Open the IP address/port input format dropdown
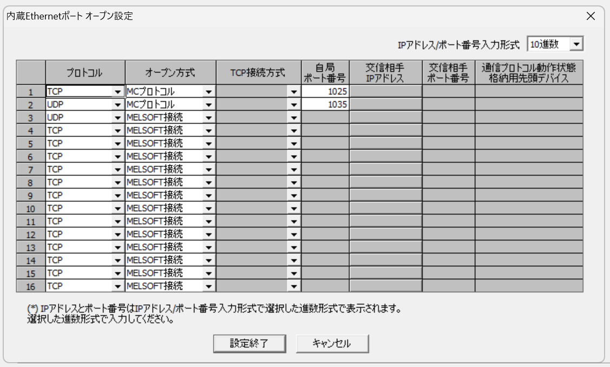Image resolution: width=610 pixels, height=367 pixels. tap(576, 44)
